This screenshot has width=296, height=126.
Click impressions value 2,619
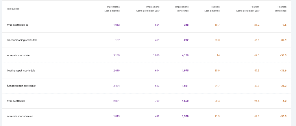point(116,71)
